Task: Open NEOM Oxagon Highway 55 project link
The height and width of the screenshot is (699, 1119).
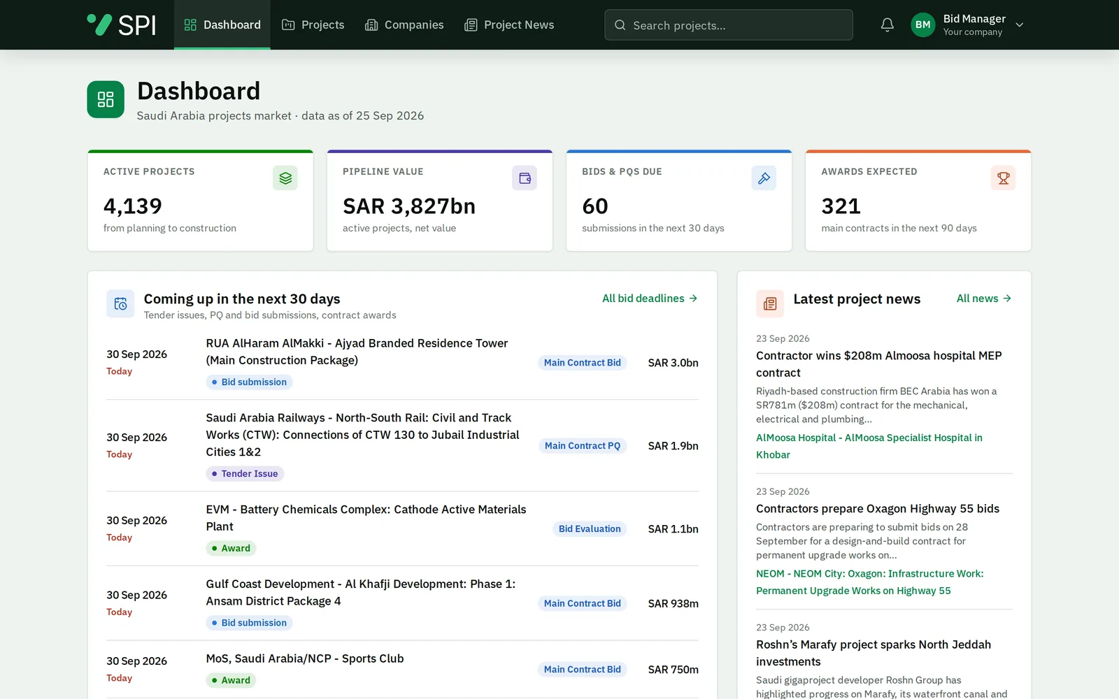Action: point(869,582)
